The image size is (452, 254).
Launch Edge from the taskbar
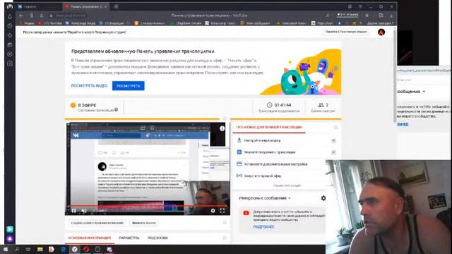(64, 249)
